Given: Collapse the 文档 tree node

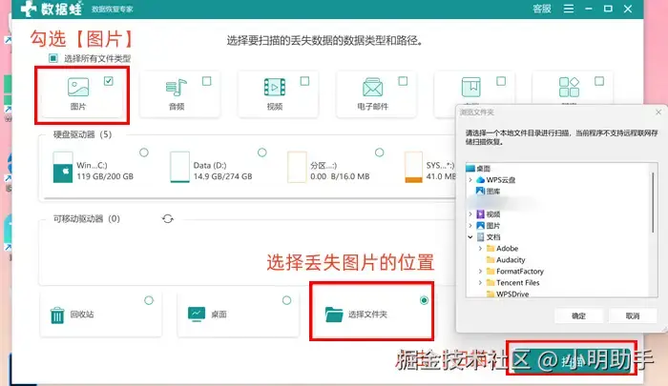Looking at the screenshot, I should (x=470, y=237).
